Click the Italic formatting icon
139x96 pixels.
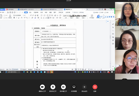(16, 18)
